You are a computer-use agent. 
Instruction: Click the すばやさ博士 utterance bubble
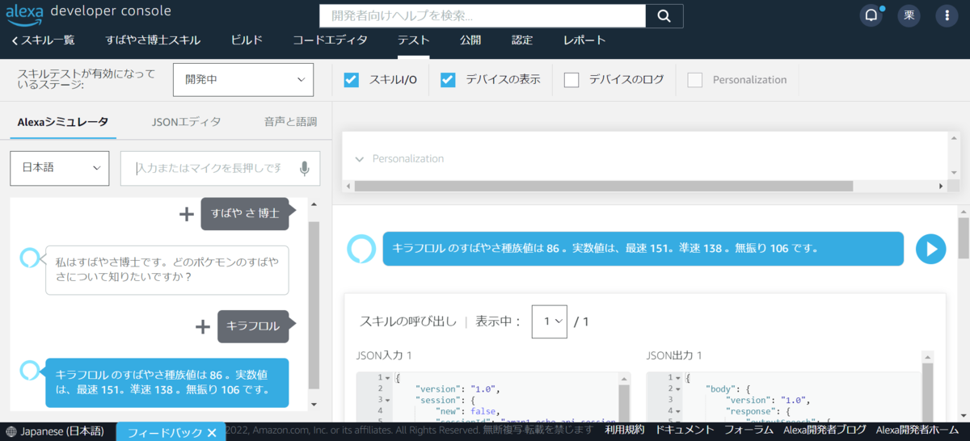point(245,214)
